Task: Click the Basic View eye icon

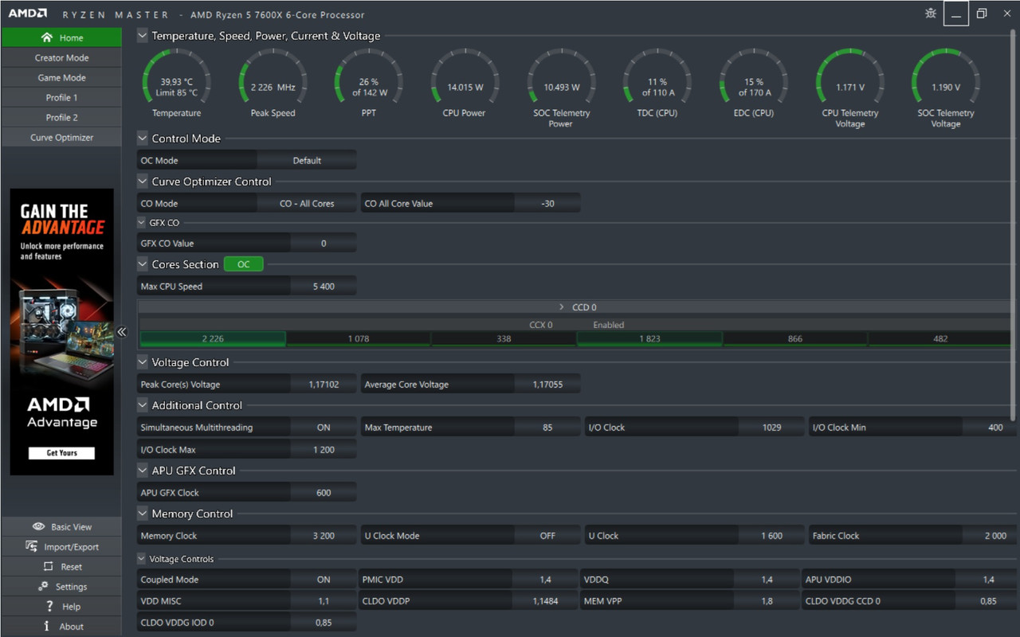Action: [38, 527]
